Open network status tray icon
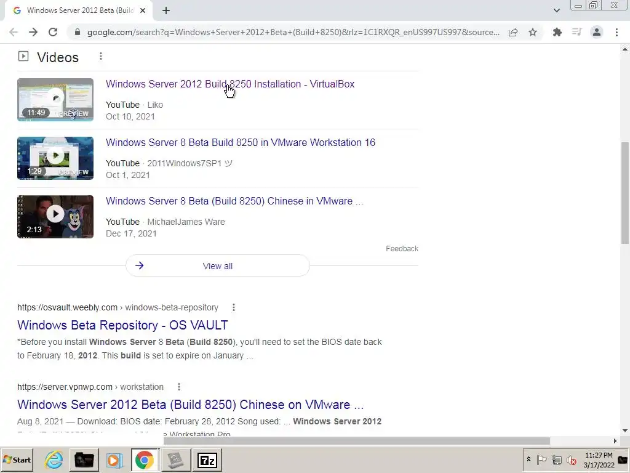The image size is (630, 473). point(556,459)
